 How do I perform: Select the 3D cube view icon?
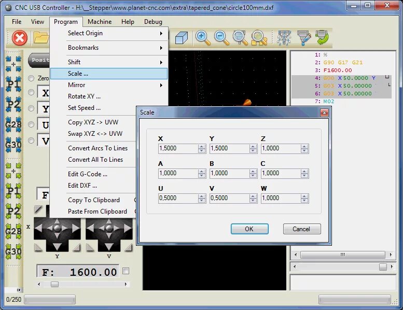(x=182, y=38)
